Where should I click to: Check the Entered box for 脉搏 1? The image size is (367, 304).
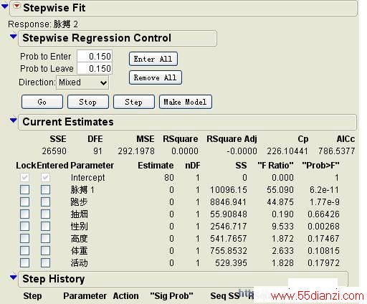pos(45,190)
